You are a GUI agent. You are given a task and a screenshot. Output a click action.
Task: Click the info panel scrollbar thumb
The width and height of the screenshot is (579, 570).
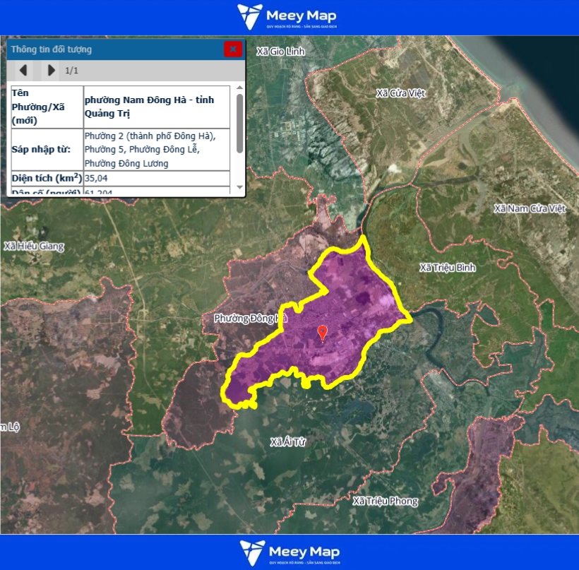pyautogui.click(x=239, y=124)
